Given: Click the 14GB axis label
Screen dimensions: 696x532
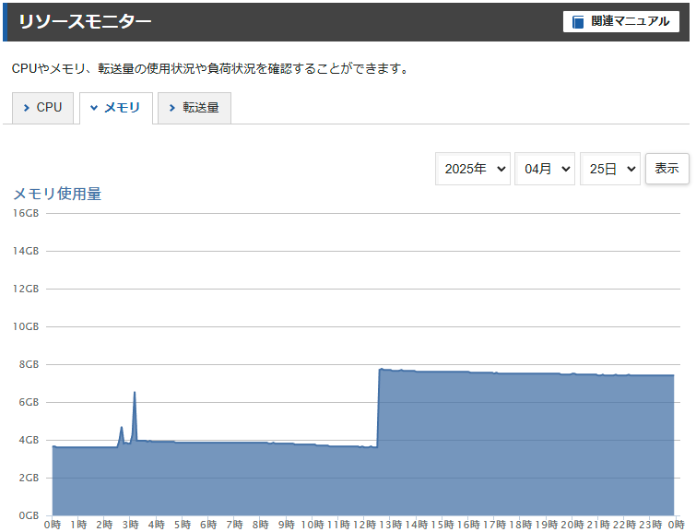Looking at the screenshot, I should tap(26, 251).
